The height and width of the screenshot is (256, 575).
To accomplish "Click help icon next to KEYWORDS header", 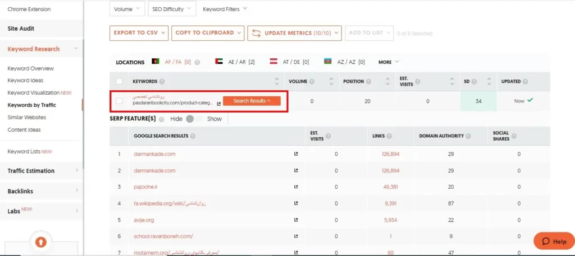I will point(162,82).
